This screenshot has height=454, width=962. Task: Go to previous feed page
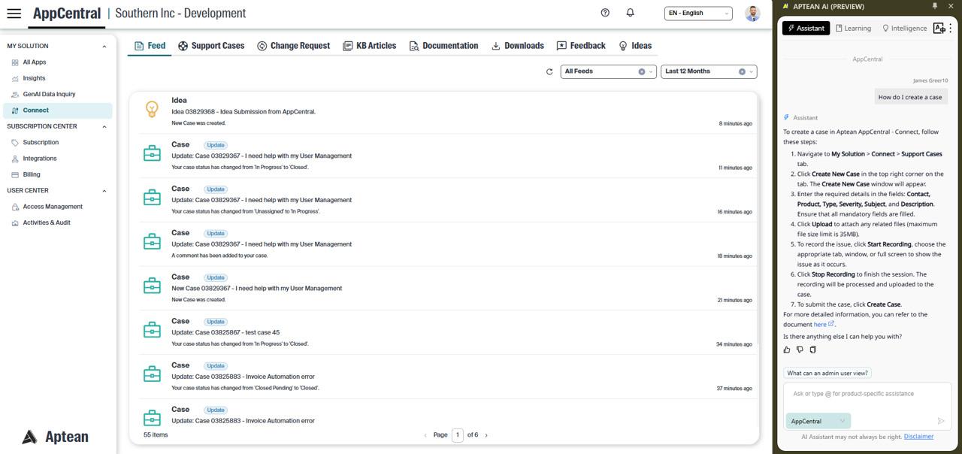[x=425, y=435]
